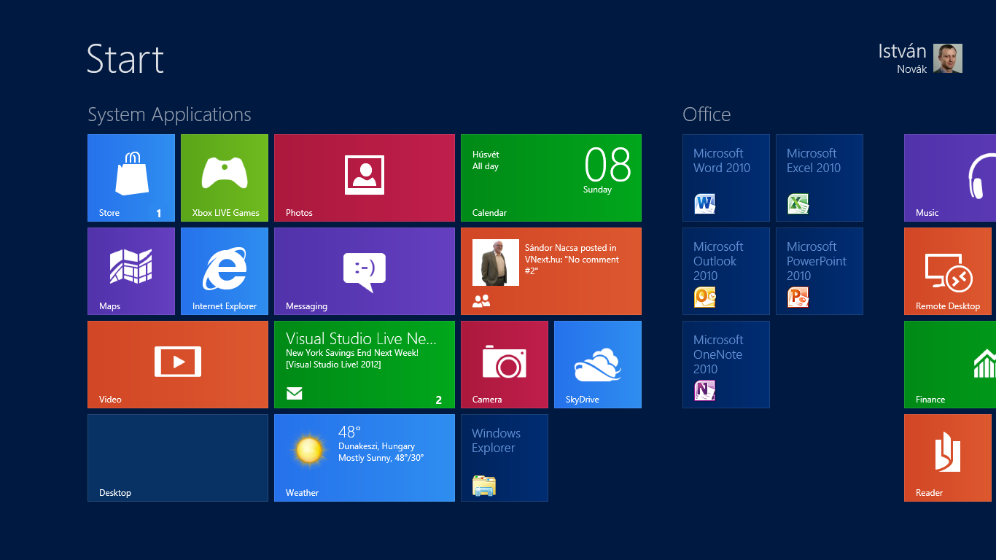Open the Reader tile
Image resolution: width=996 pixels, height=560 pixels.
coord(948,458)
